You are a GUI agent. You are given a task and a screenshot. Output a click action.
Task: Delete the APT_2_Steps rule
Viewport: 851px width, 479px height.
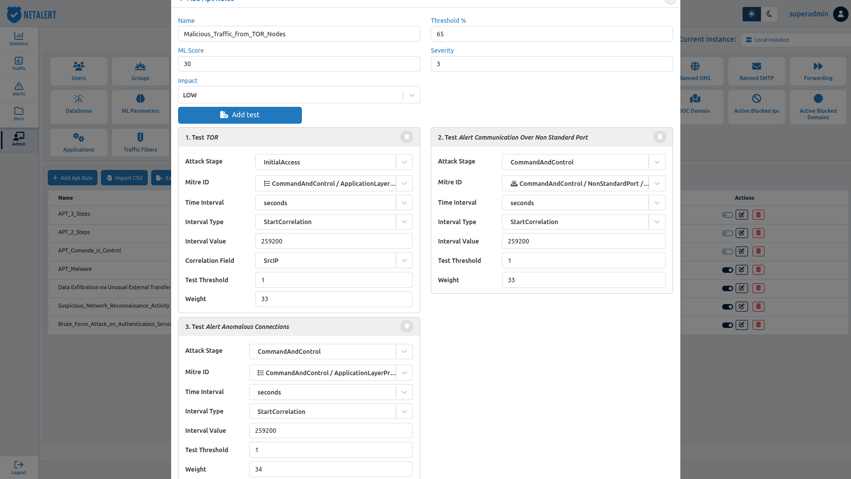tap(758, 233)
